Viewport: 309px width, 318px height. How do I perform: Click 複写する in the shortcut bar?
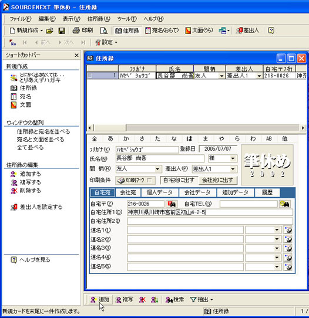point(26,182)
